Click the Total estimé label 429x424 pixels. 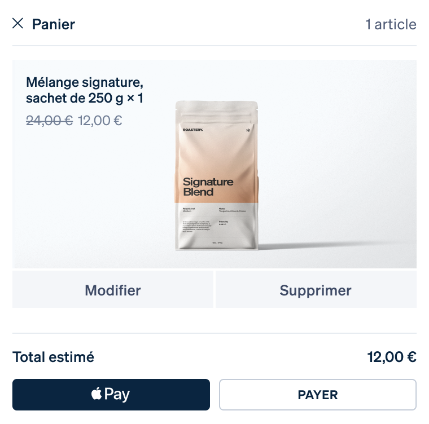click(x=54, y=357)
